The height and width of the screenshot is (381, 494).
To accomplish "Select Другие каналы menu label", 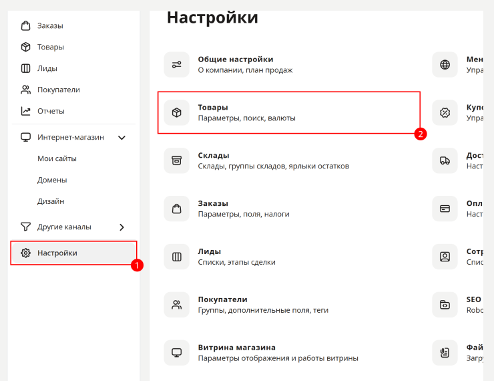I will pyautogui.click(x=64, y=227).
